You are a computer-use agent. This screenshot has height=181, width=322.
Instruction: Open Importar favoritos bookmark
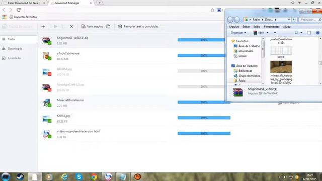pos(23,17)
